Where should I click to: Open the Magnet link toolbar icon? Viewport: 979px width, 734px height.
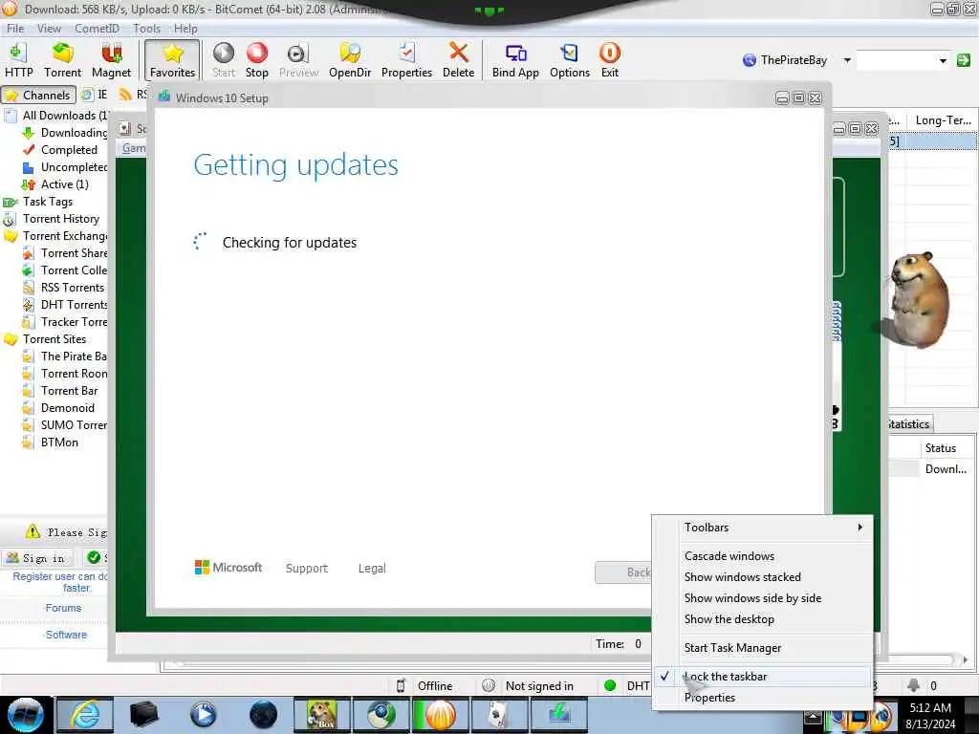point(111,60)
